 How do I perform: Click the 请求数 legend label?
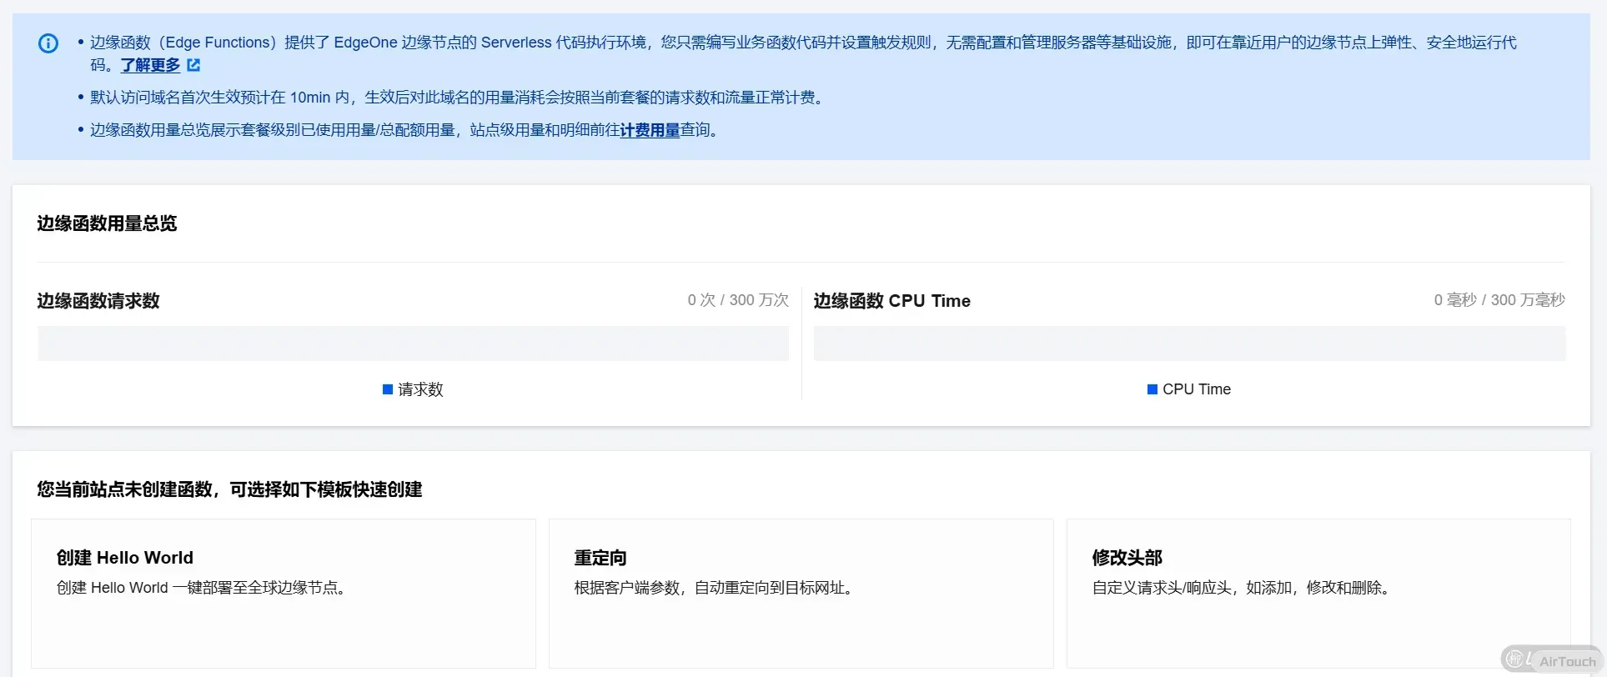pyautogui.click(x=420, y=389)
